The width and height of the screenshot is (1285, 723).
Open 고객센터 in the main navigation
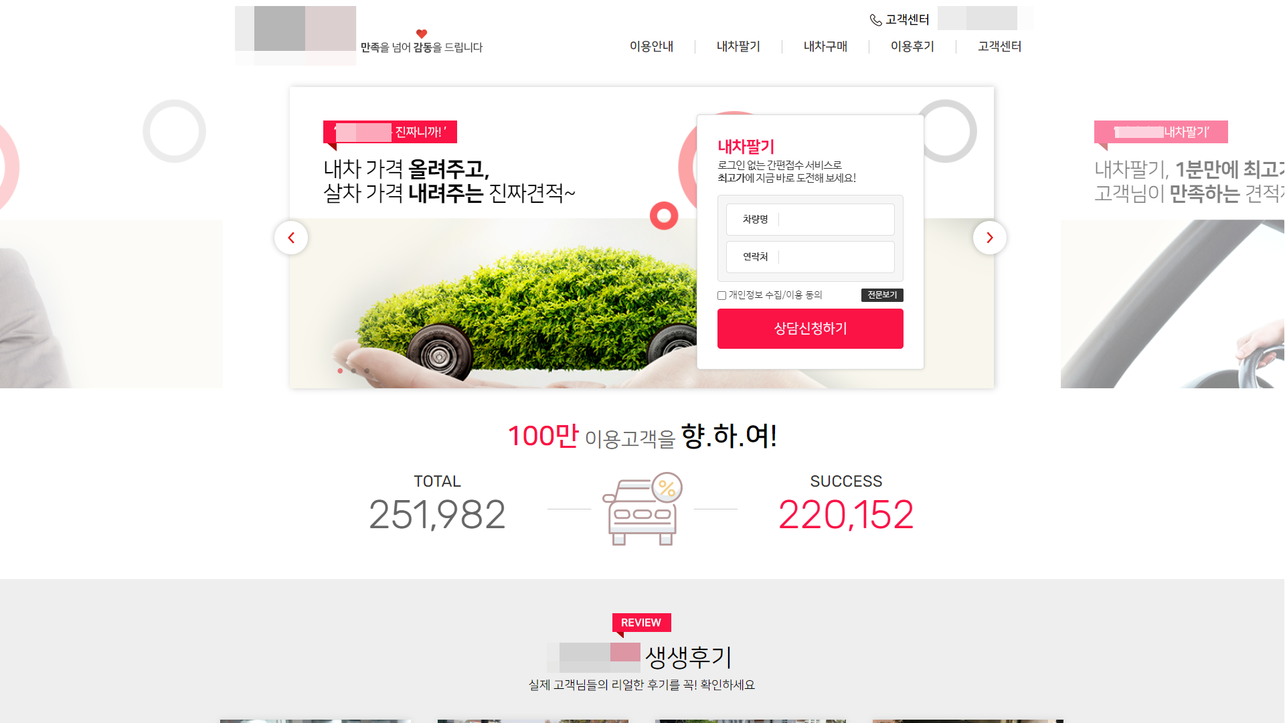click(999, 46)
